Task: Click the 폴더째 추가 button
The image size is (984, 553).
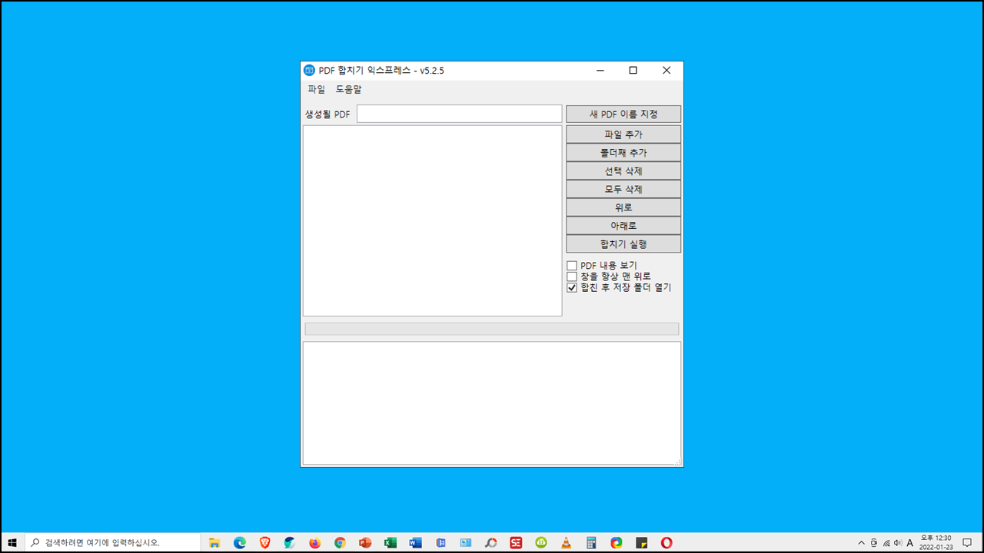Action: tap(623, 153)
